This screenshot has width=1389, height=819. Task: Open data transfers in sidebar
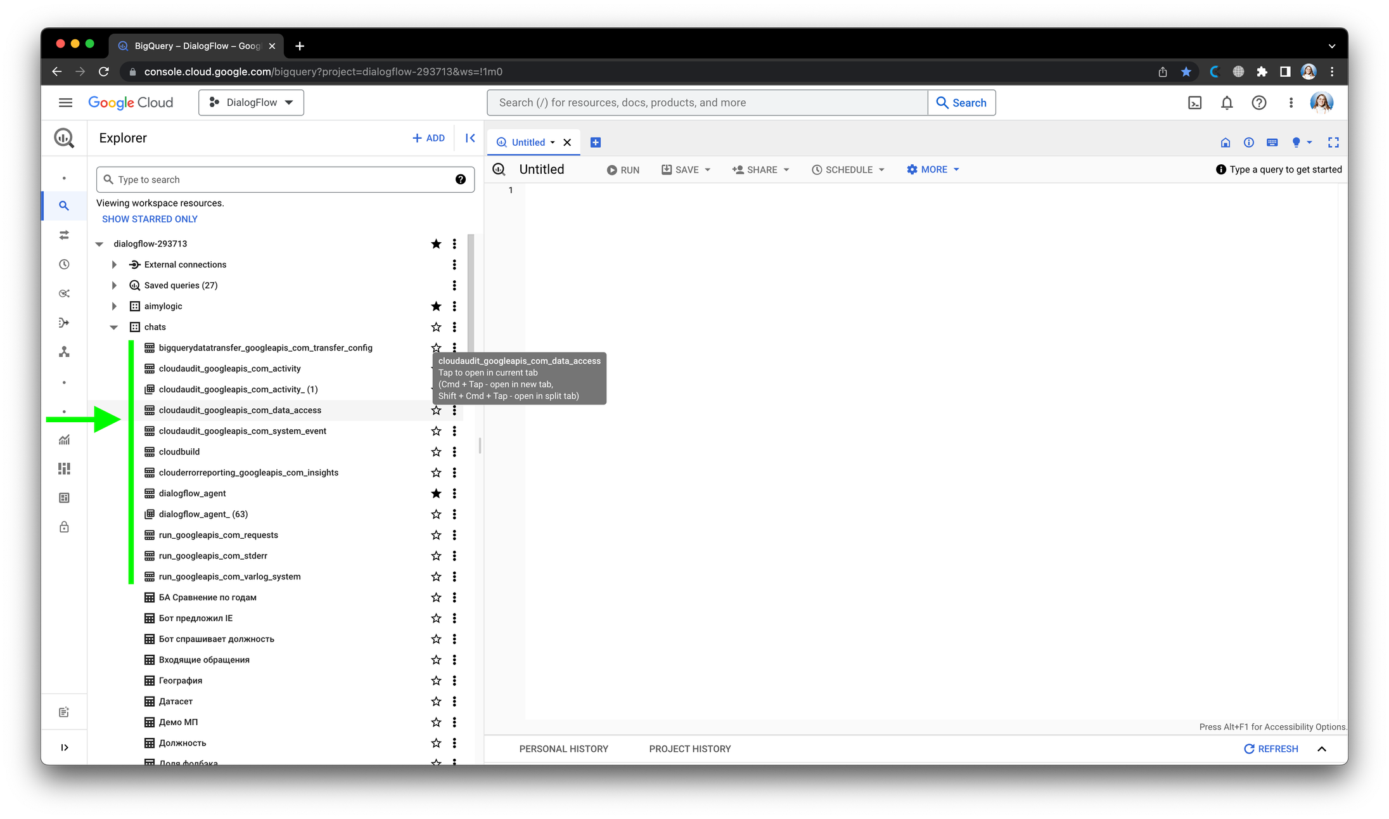(x=64, y=235)
